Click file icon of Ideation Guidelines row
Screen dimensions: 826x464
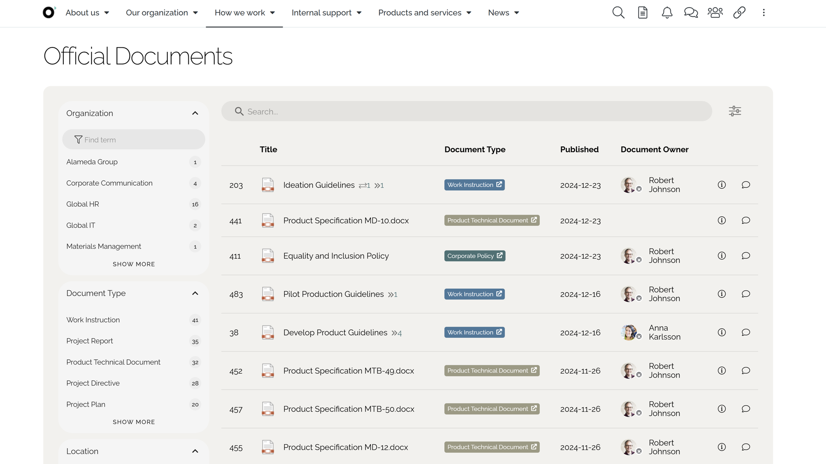(268, 185)
